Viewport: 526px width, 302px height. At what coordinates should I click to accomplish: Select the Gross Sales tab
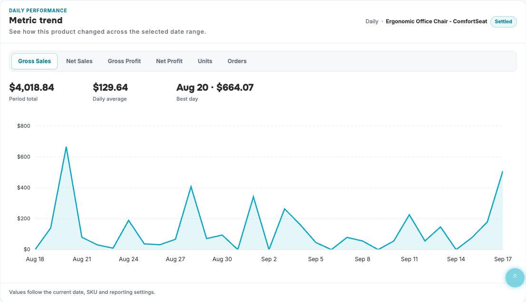(35, 61)
